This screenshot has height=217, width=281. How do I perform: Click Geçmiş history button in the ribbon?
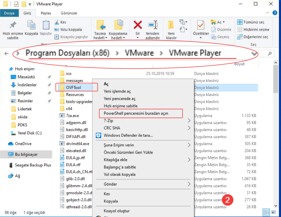click(x=220, y=37)
